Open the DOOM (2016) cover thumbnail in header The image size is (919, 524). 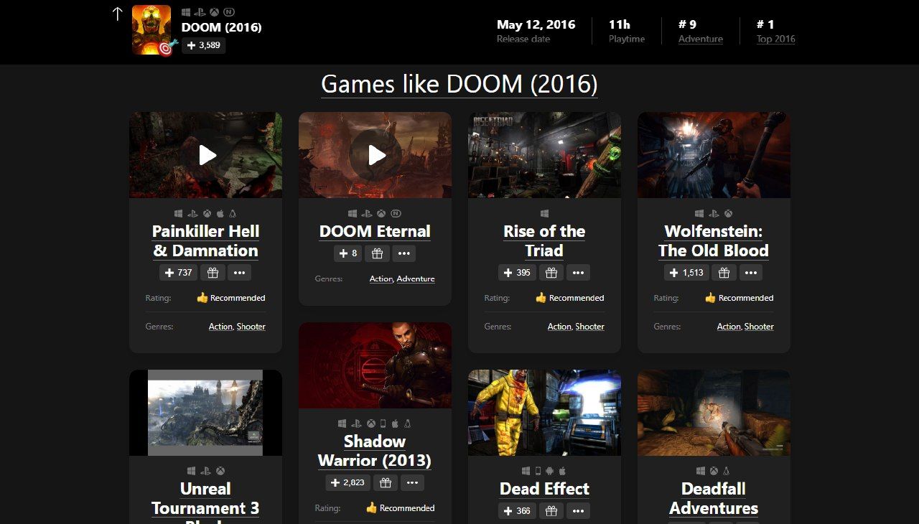151,30
